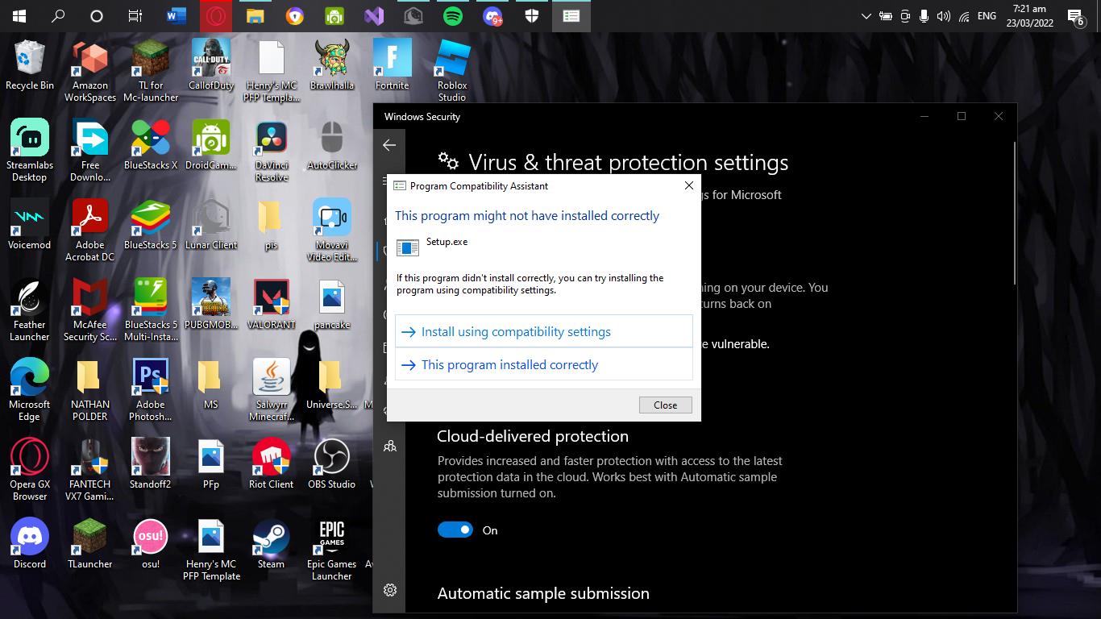Open notification action center icon

coord(1074,16)
